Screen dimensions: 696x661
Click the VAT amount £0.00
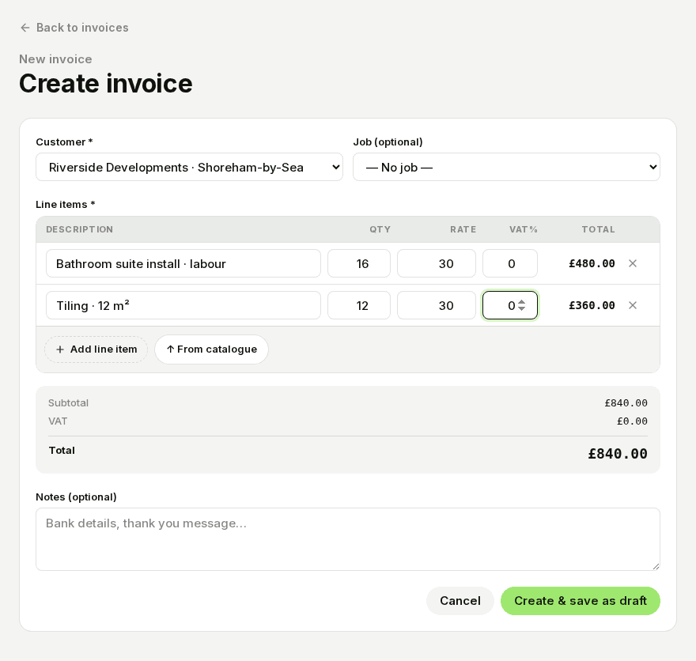632,421
